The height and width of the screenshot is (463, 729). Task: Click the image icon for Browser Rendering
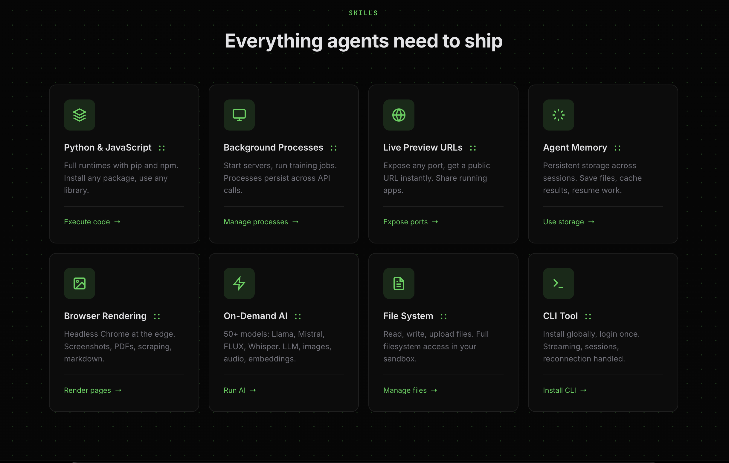[79, 283]
